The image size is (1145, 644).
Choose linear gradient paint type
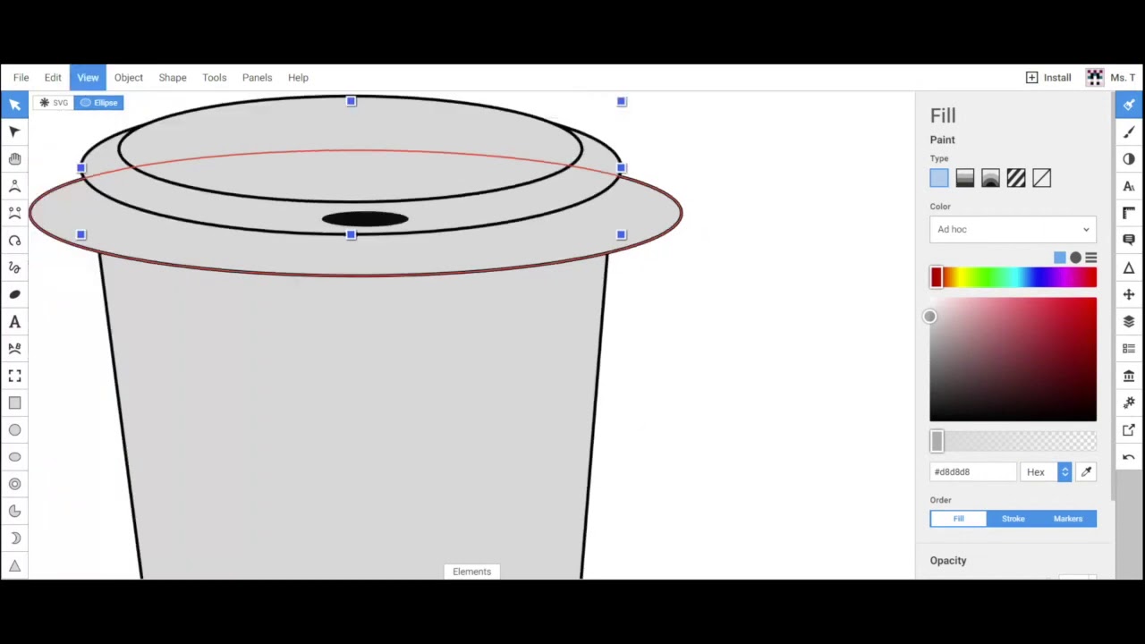click(x=964, y=179)
